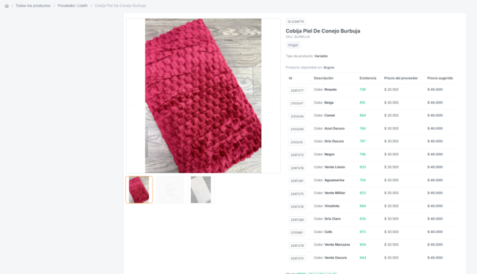The image size is (477, 274).
Task: Open the Proveedor: Lizeth breadcrumb link
Action: (x=72, y=6)
